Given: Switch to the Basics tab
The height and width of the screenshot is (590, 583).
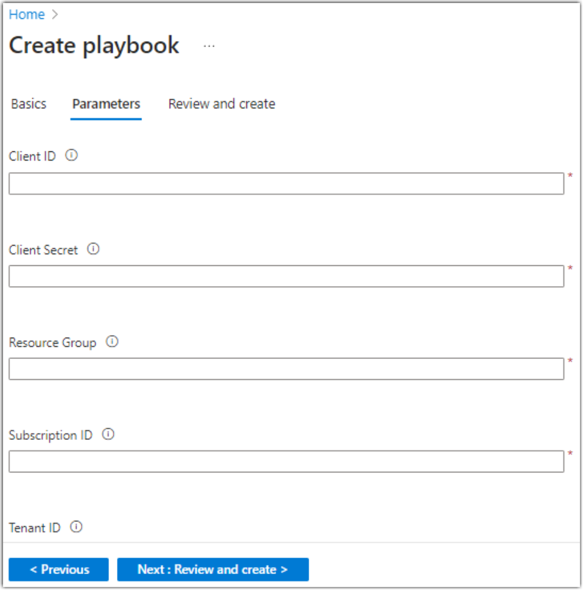Looking at the screenshot, I should 29,104.
